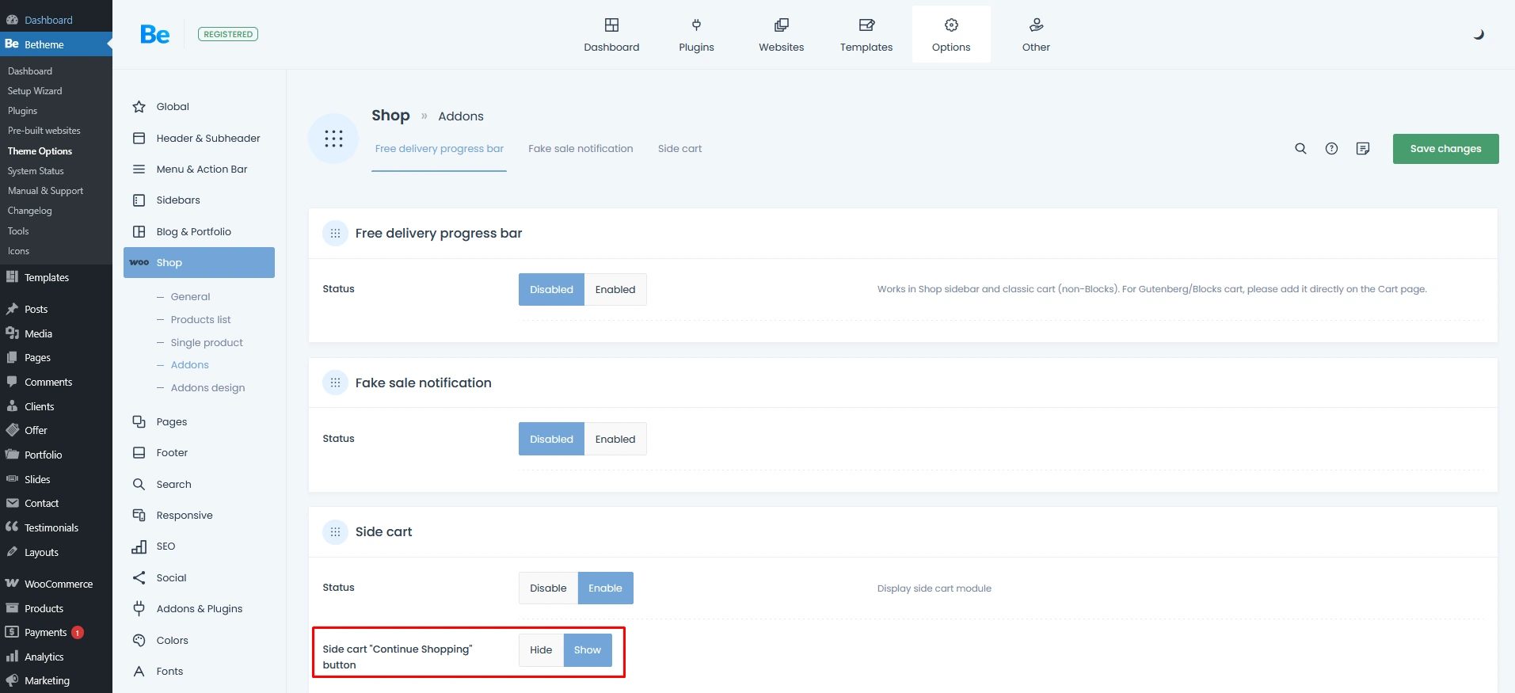This screenshot has height=693, width=1515.
Task: Open the Plugins plug icon in the top navigation
Action: [696, 25]
